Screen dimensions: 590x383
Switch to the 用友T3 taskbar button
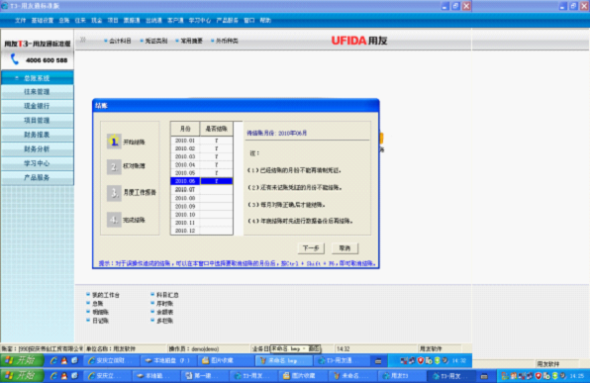coord(401,376)
